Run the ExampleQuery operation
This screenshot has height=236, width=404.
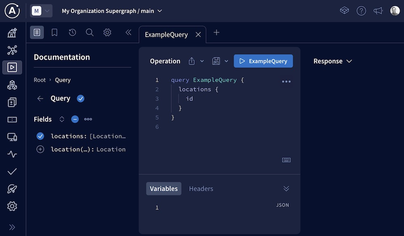pyautogui.click(x=263, y=61)
